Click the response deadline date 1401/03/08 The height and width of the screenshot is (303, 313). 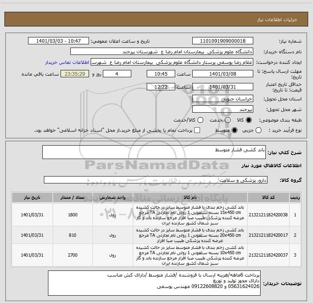click(x=223, y=74)
